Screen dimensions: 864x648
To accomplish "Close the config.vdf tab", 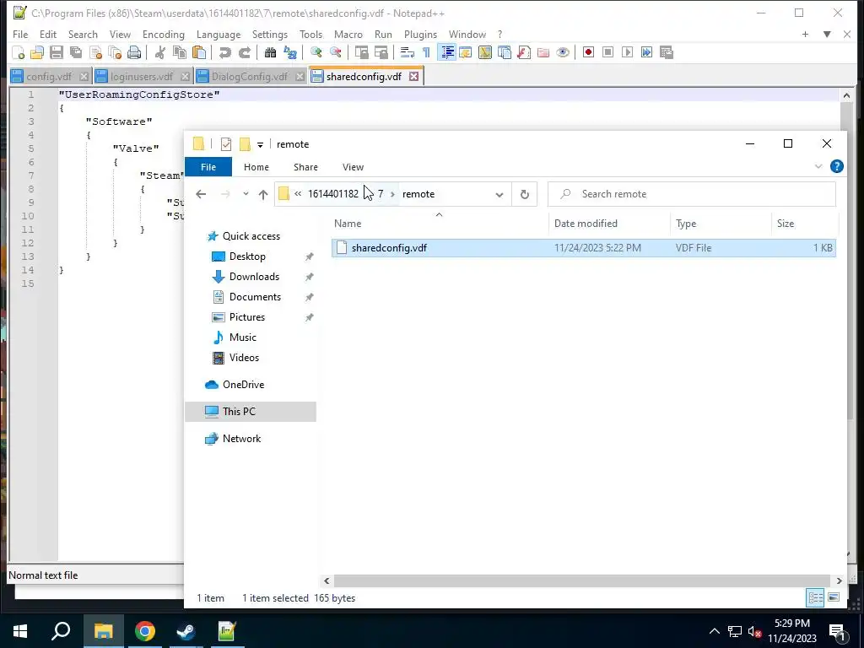I will coord(84,77).
